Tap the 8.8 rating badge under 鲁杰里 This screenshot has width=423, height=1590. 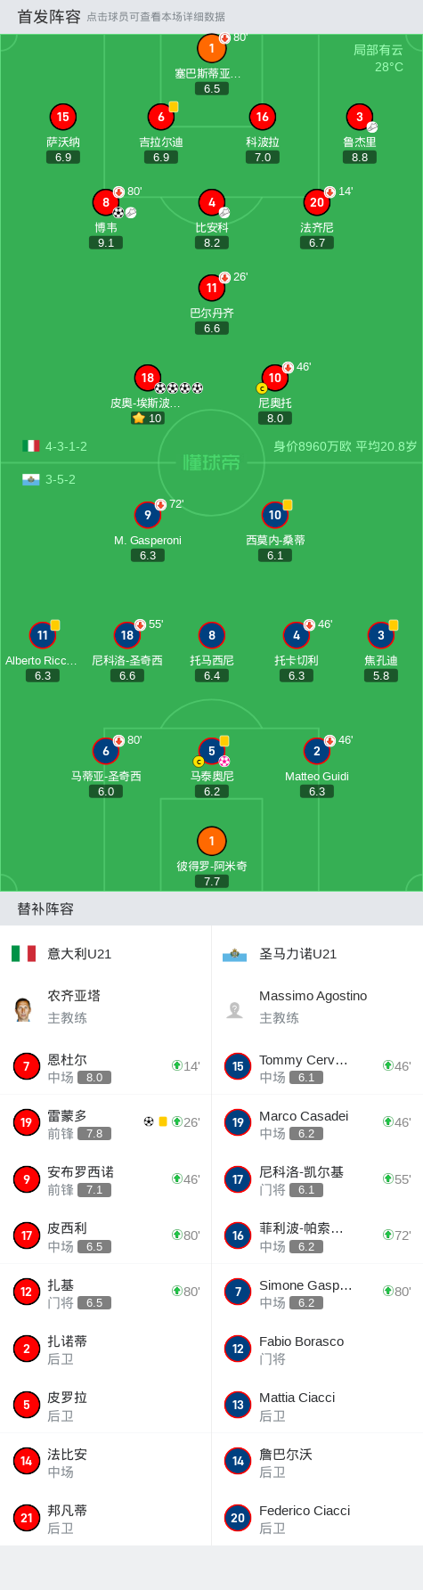coord(359,157)
